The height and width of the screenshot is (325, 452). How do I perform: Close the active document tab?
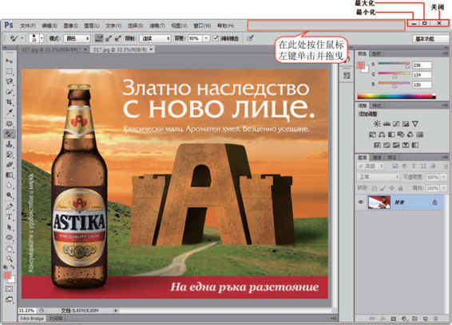pyautogui.click(x=151, y=49)
